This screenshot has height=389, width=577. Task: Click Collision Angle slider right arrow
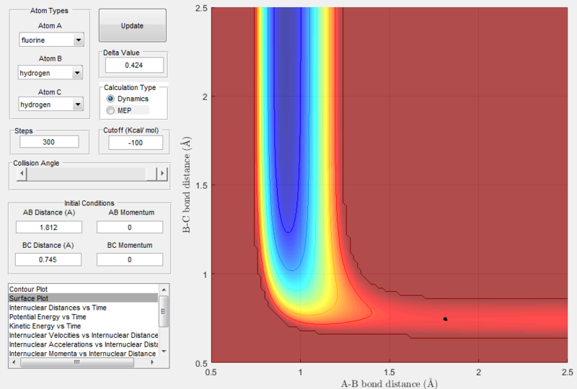162,174
